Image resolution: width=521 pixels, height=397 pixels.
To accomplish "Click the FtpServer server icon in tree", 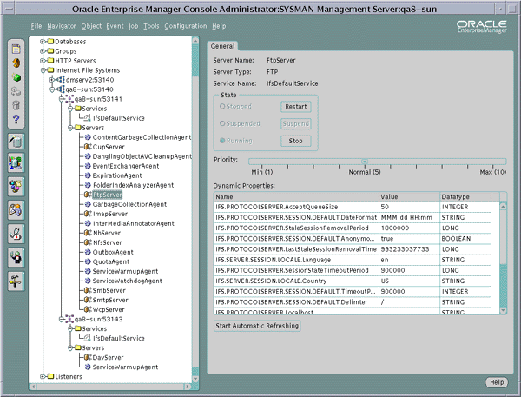I will pos(88,195).
